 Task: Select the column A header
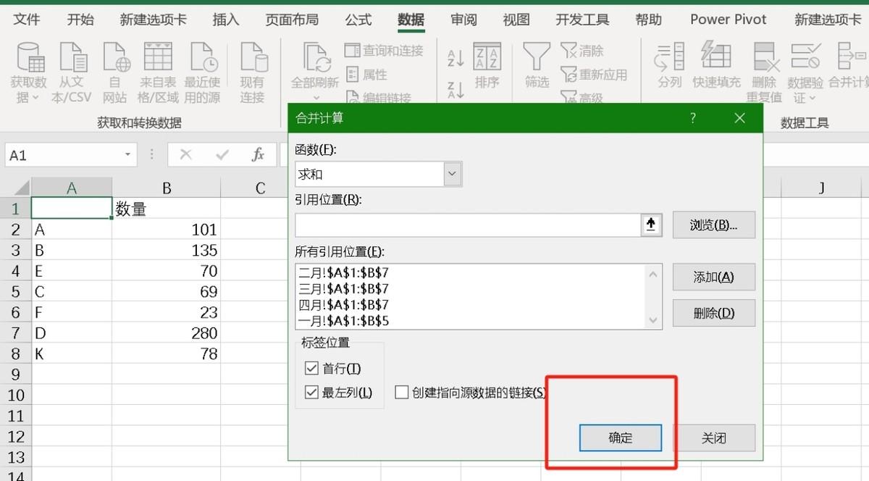coord(72,188)
